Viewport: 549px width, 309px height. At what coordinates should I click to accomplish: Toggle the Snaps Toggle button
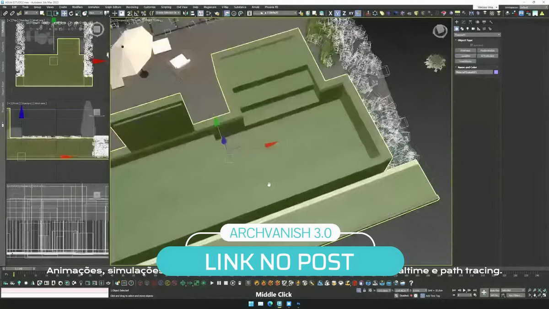[x=129, y=14]
